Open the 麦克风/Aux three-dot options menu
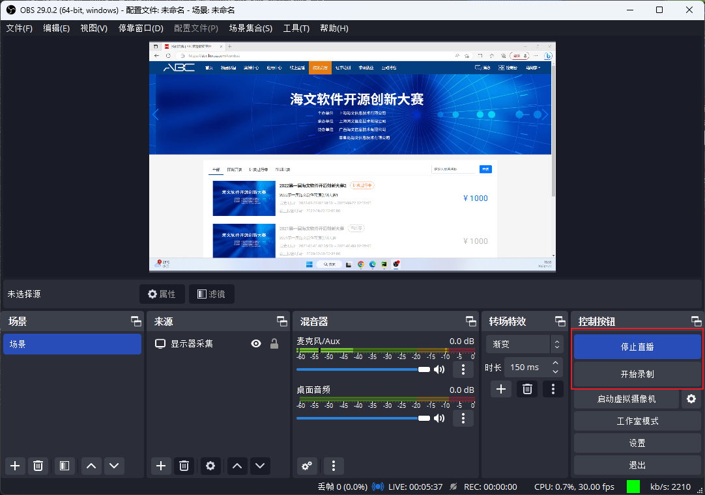This screenshot has width=705, height=495. 463,369
